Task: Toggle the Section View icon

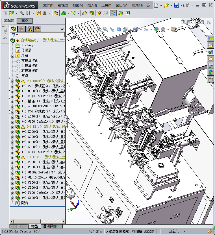Action: click(x=119, y=29)
